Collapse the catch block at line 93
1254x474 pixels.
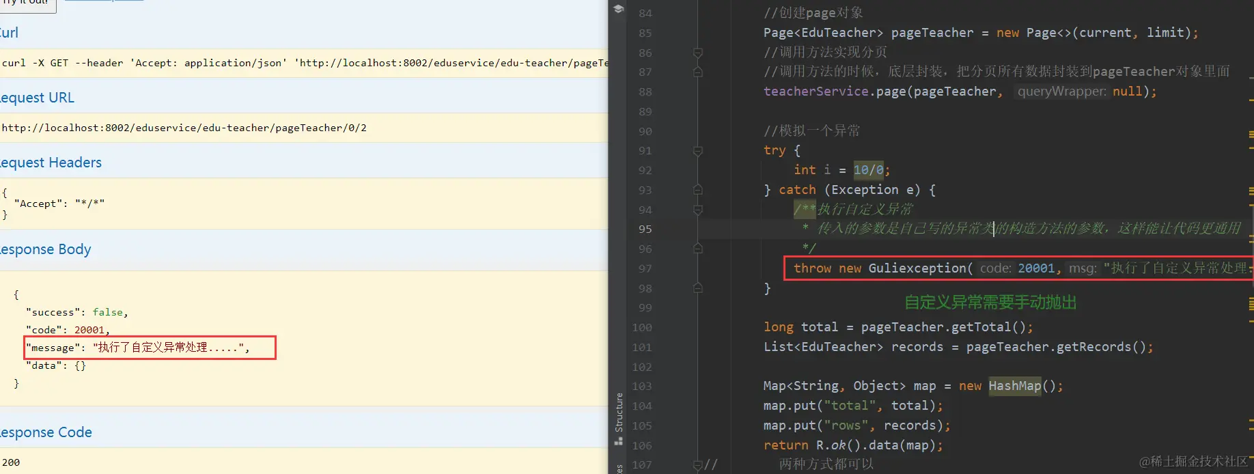pos(697,190)
